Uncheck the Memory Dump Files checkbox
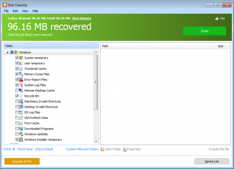The image size is (234, 169). pyautogui.click(x=17, y=74)
